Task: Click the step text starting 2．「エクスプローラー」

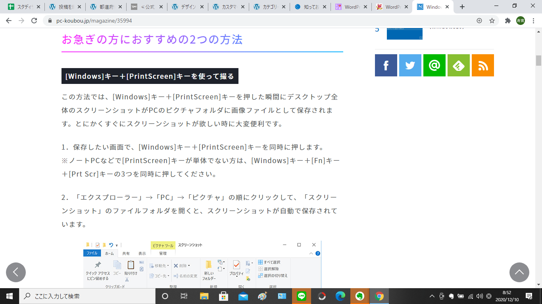Action: (x=200, y=211)
